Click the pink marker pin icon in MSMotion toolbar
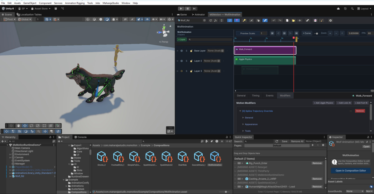The height and width of the screenshot is (194, 374). pos(237,20)
